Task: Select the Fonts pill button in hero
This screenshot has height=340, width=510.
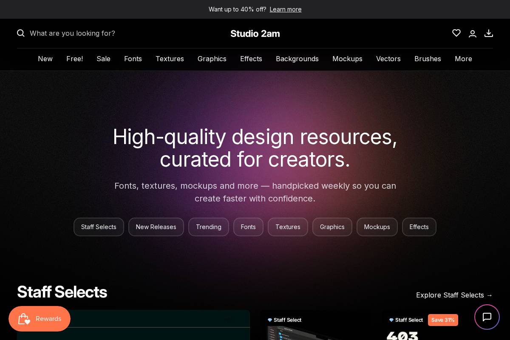Action: [x=248, y=227]
